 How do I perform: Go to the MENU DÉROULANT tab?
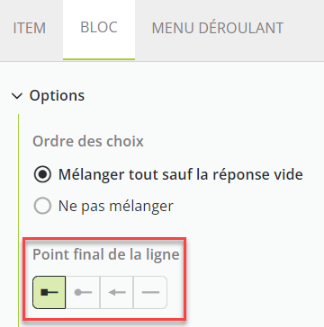[218, 28]
